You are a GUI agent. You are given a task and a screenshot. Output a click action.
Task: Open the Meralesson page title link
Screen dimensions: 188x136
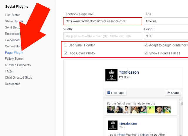129,72
